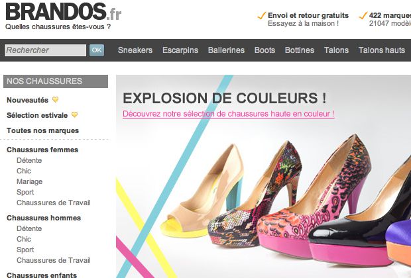Open Talons hauts in the navigation bar
411x278 pixels.
382,50
